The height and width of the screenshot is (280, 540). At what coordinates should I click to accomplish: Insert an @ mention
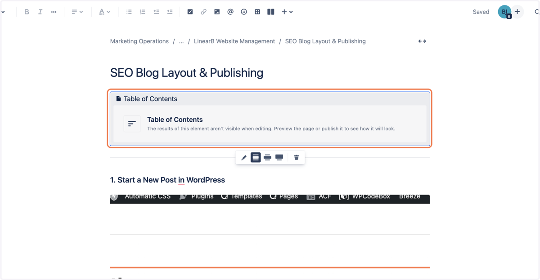tap(230, 12)
